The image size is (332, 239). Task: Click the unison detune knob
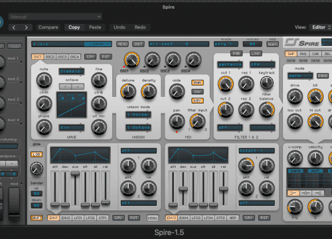point(128,92)
